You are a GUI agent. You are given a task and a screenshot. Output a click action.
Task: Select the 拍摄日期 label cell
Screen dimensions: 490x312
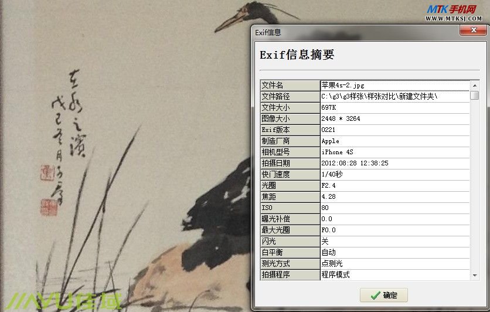tap(290, 163)
